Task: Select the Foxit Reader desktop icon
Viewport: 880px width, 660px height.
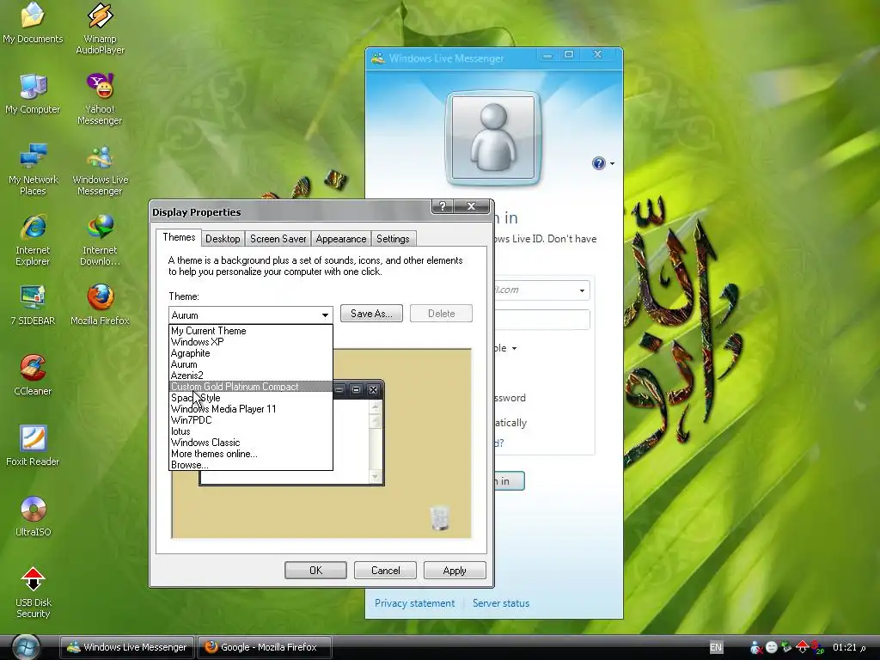Action: pyautogui.click(x=34, y=446)
